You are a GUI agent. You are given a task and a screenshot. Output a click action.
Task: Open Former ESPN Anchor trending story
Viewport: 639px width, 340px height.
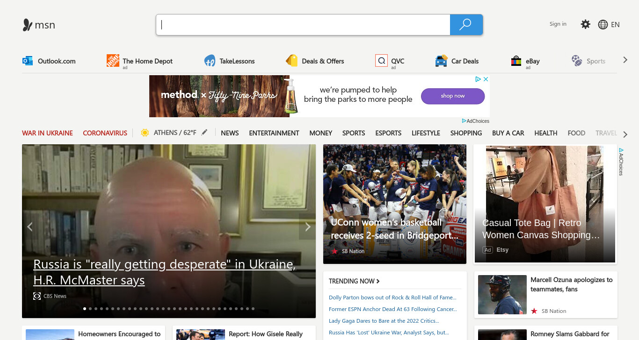[393, 309]
